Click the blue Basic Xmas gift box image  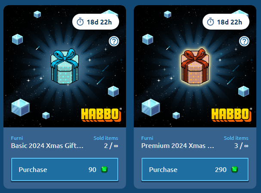[65, 66]
